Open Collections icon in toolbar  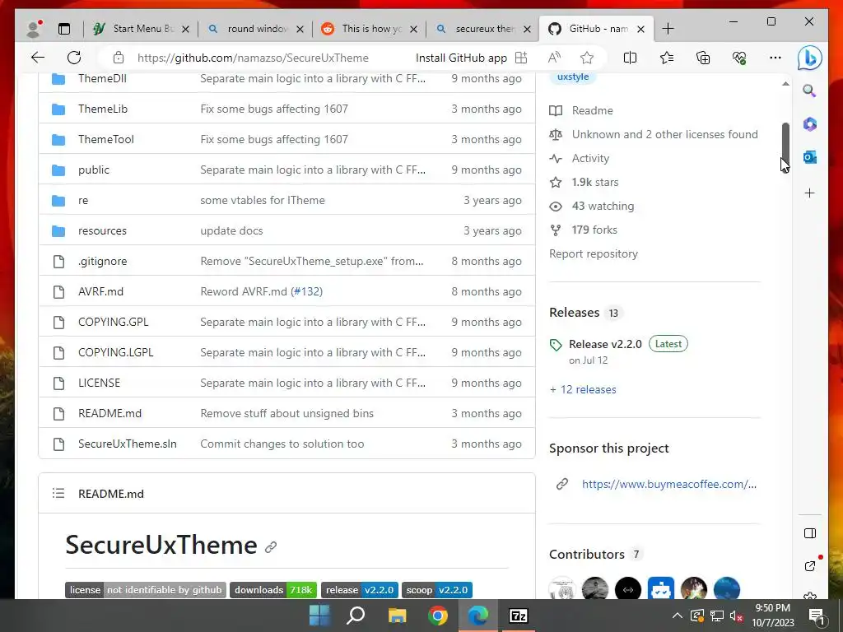pos(703,58)
